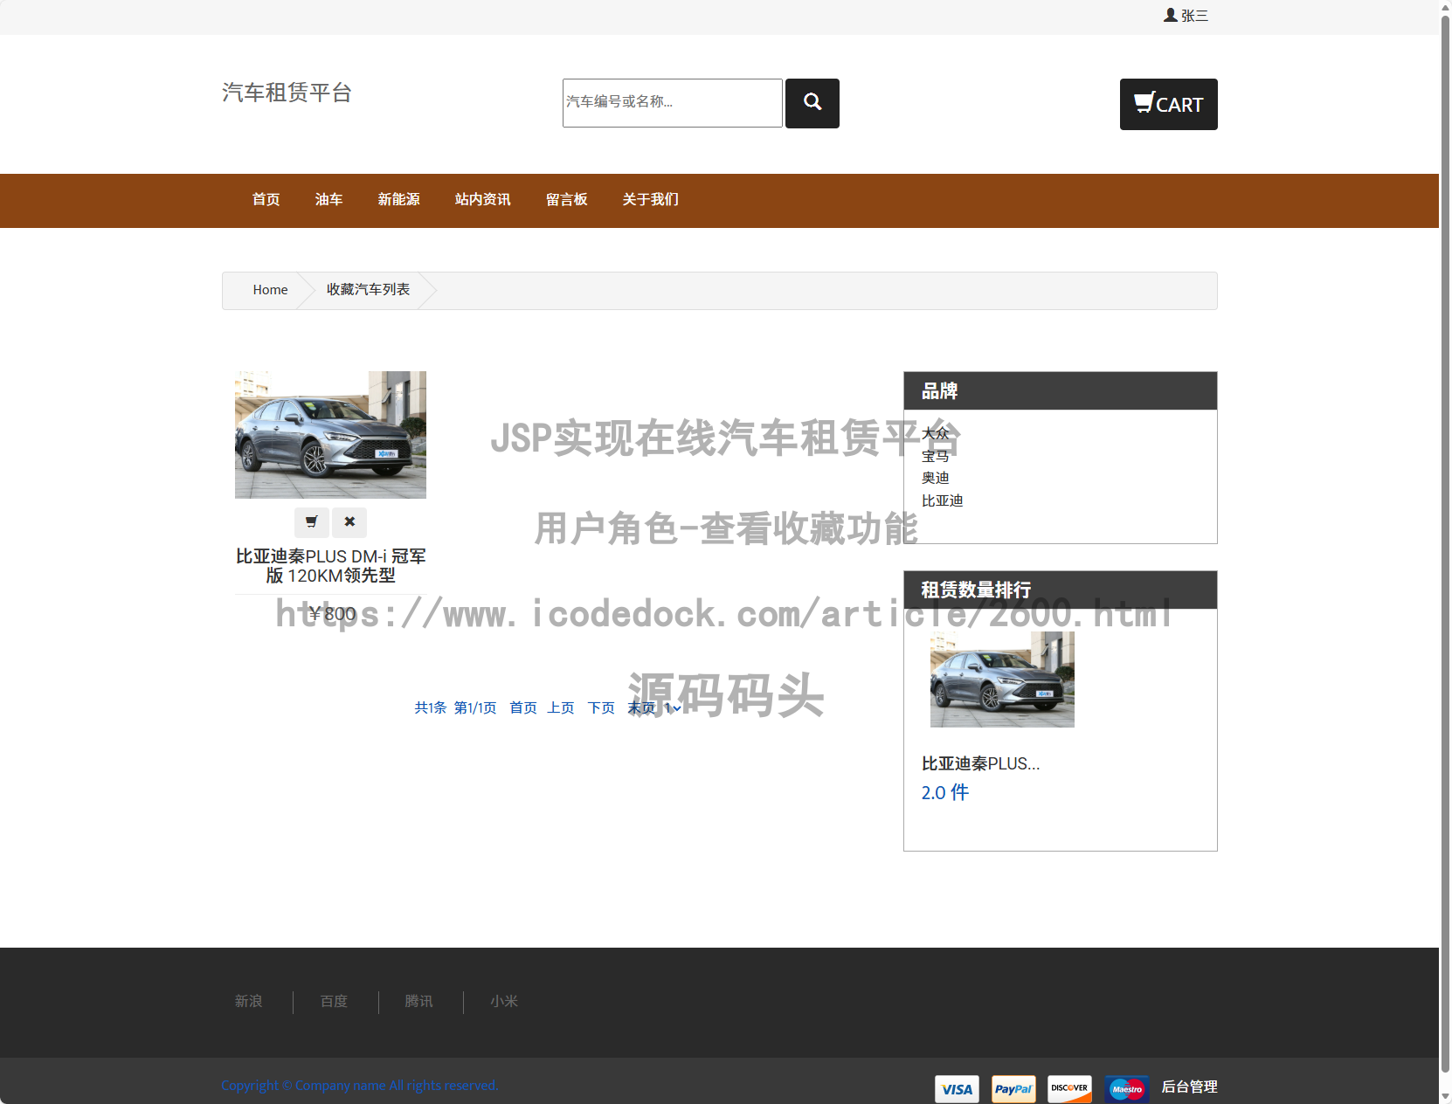
Task: Open the CART shopping cart
Action: [x=1168, y=104]
